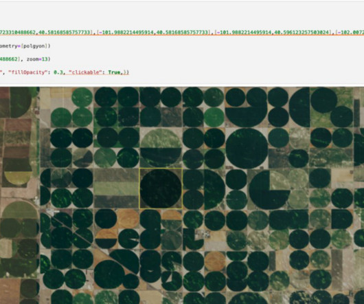Screen dimensions: 364x304
Task: Click the "clickable" key in the code
Action: click(x=87, y=72)
